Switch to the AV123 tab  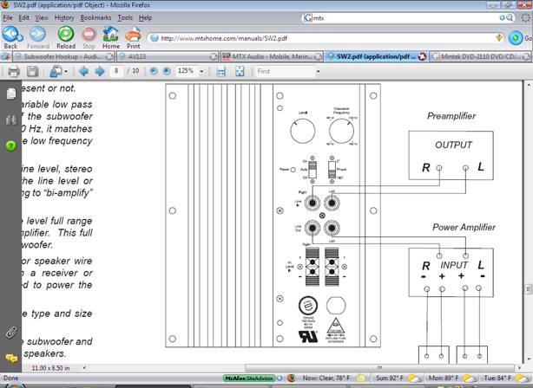pos(168,56)
